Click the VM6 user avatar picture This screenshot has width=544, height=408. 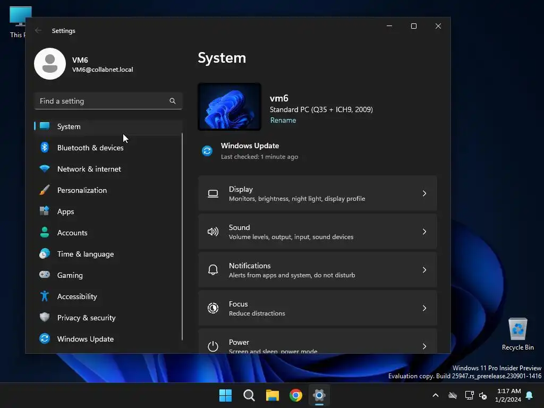(x=50, y=64)
